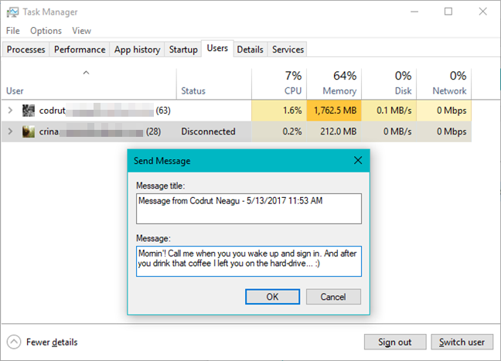Switch to the Startup tab

pyautogui.click(x=183, y=49)
